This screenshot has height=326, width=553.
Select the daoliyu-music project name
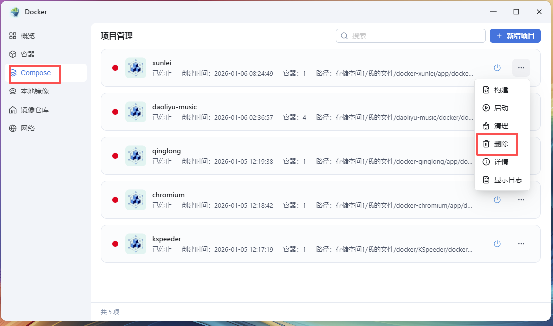pyautogui.click(x=174, y=107)
